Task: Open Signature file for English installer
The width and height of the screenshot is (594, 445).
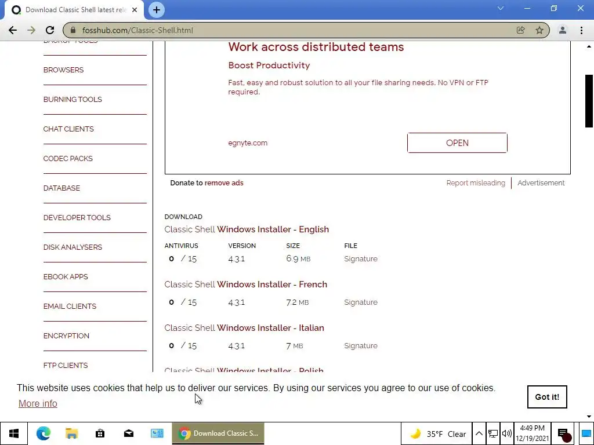Action: [x=361, y=259]
